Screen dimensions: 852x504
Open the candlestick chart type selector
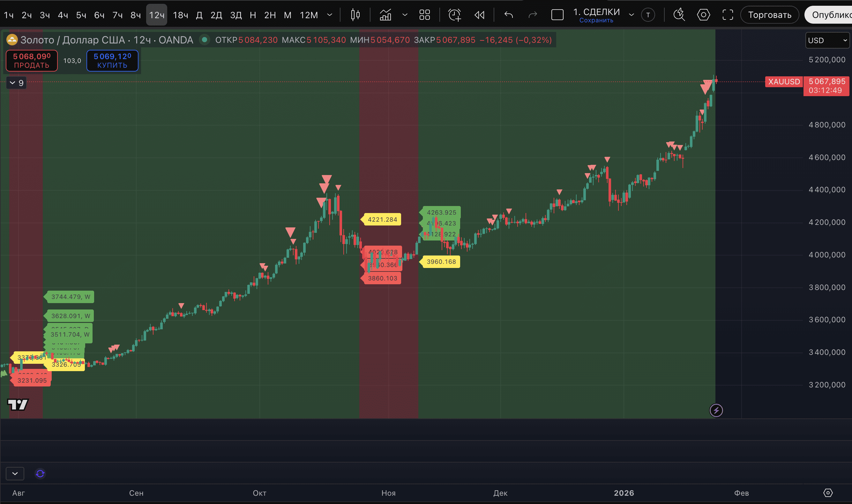tap(355, 15)
